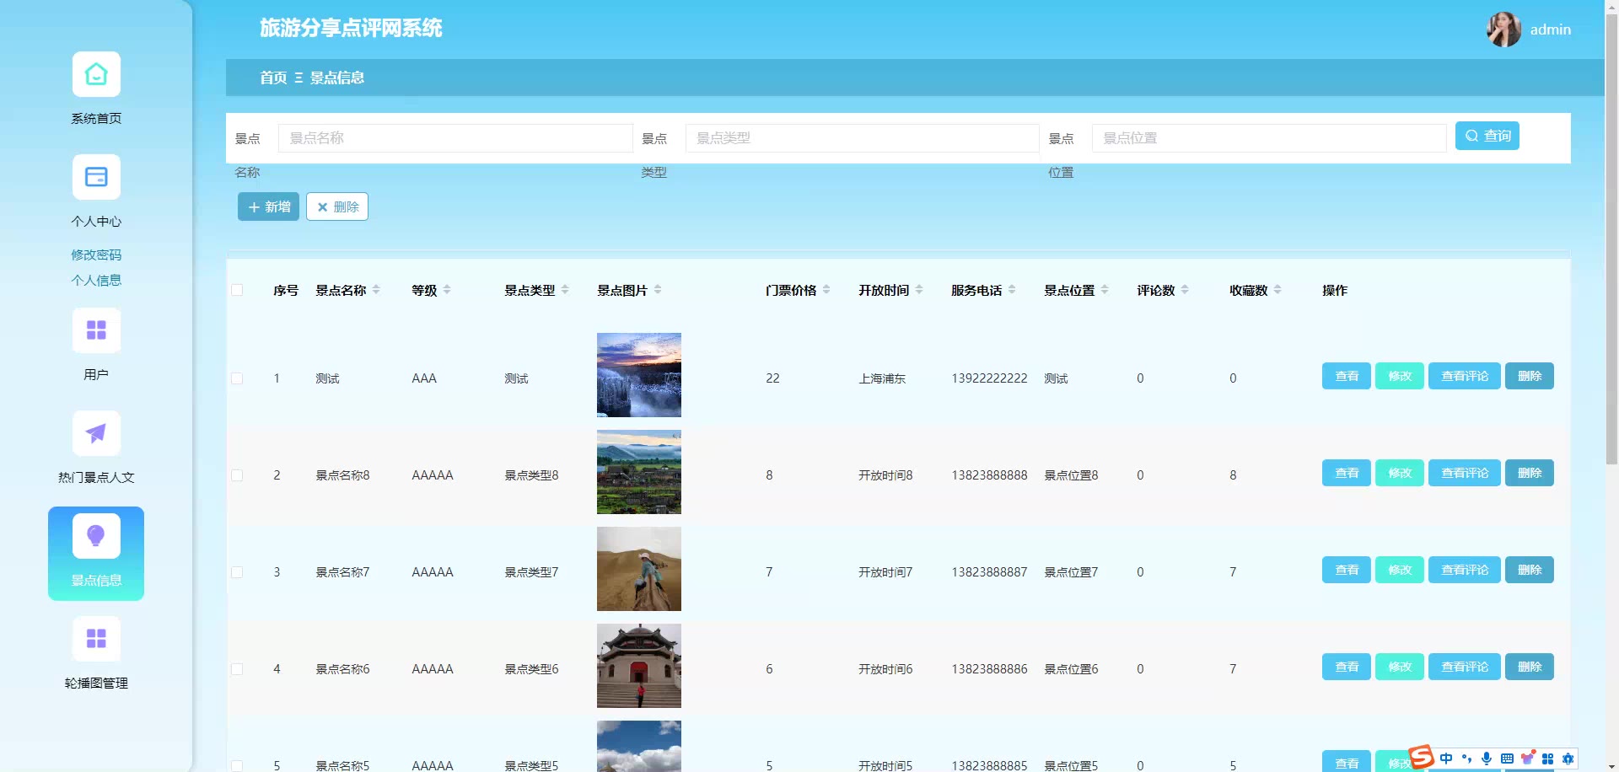Sort the table by 门票价格

(826, 290)
